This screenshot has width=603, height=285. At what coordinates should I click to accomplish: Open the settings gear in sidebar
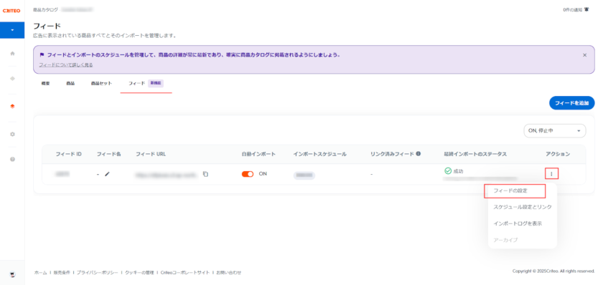click(12, 134)
